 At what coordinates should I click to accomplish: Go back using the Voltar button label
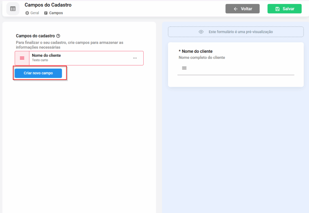click(x=246, y=9)
